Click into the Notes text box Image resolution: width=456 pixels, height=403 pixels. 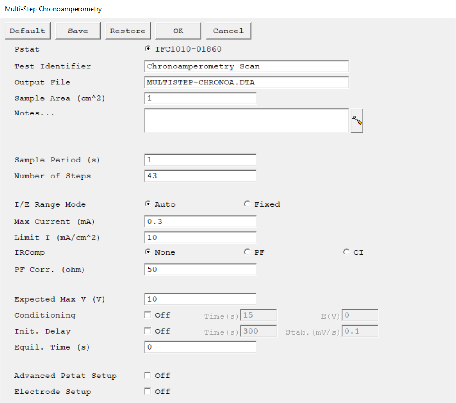click(x=246, y=120)
